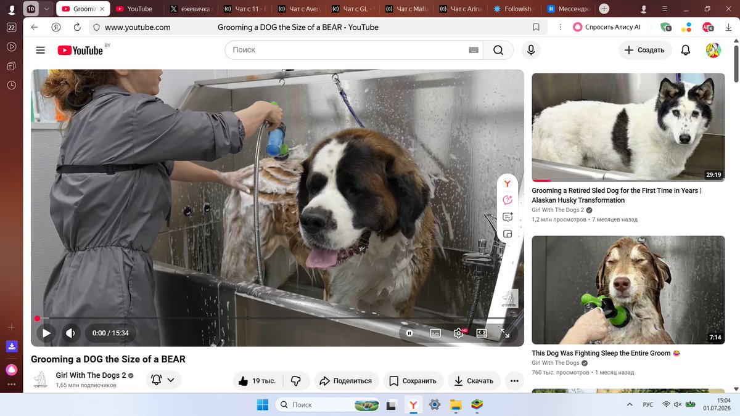Image resolution: width=740 pixels, height=416 pixels.
Task: Open YouTube account avatar menu
Action: [x=713, y=50]
